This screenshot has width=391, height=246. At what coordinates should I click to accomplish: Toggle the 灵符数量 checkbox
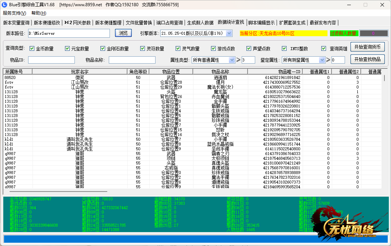tap(143, 49)
